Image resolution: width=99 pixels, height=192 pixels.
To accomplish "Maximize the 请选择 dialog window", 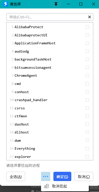I will [x=81, y=4].
